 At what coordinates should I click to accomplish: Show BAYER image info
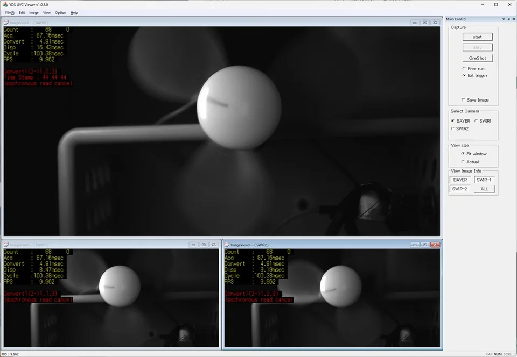(460, 180)
